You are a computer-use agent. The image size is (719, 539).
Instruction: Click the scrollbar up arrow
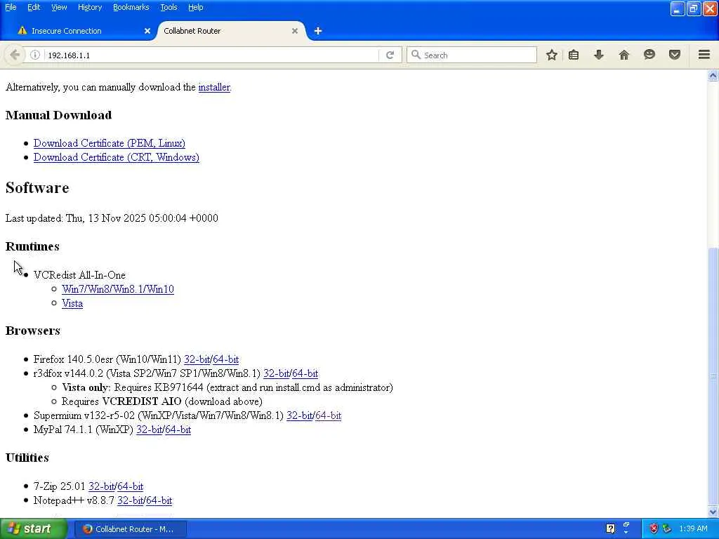click(713, 75)
